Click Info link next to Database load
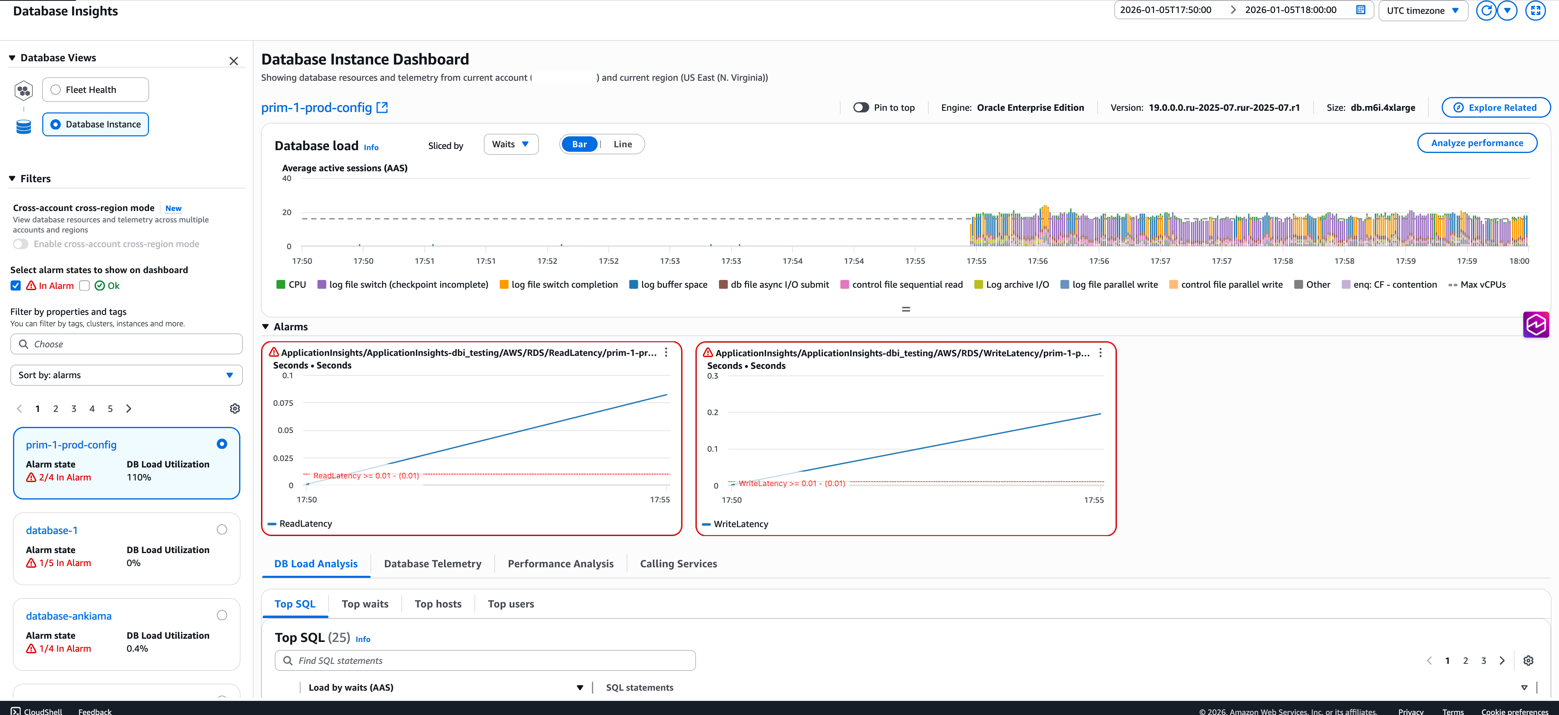This screenshot has width=1559, height=715. [x=371, y=147]
